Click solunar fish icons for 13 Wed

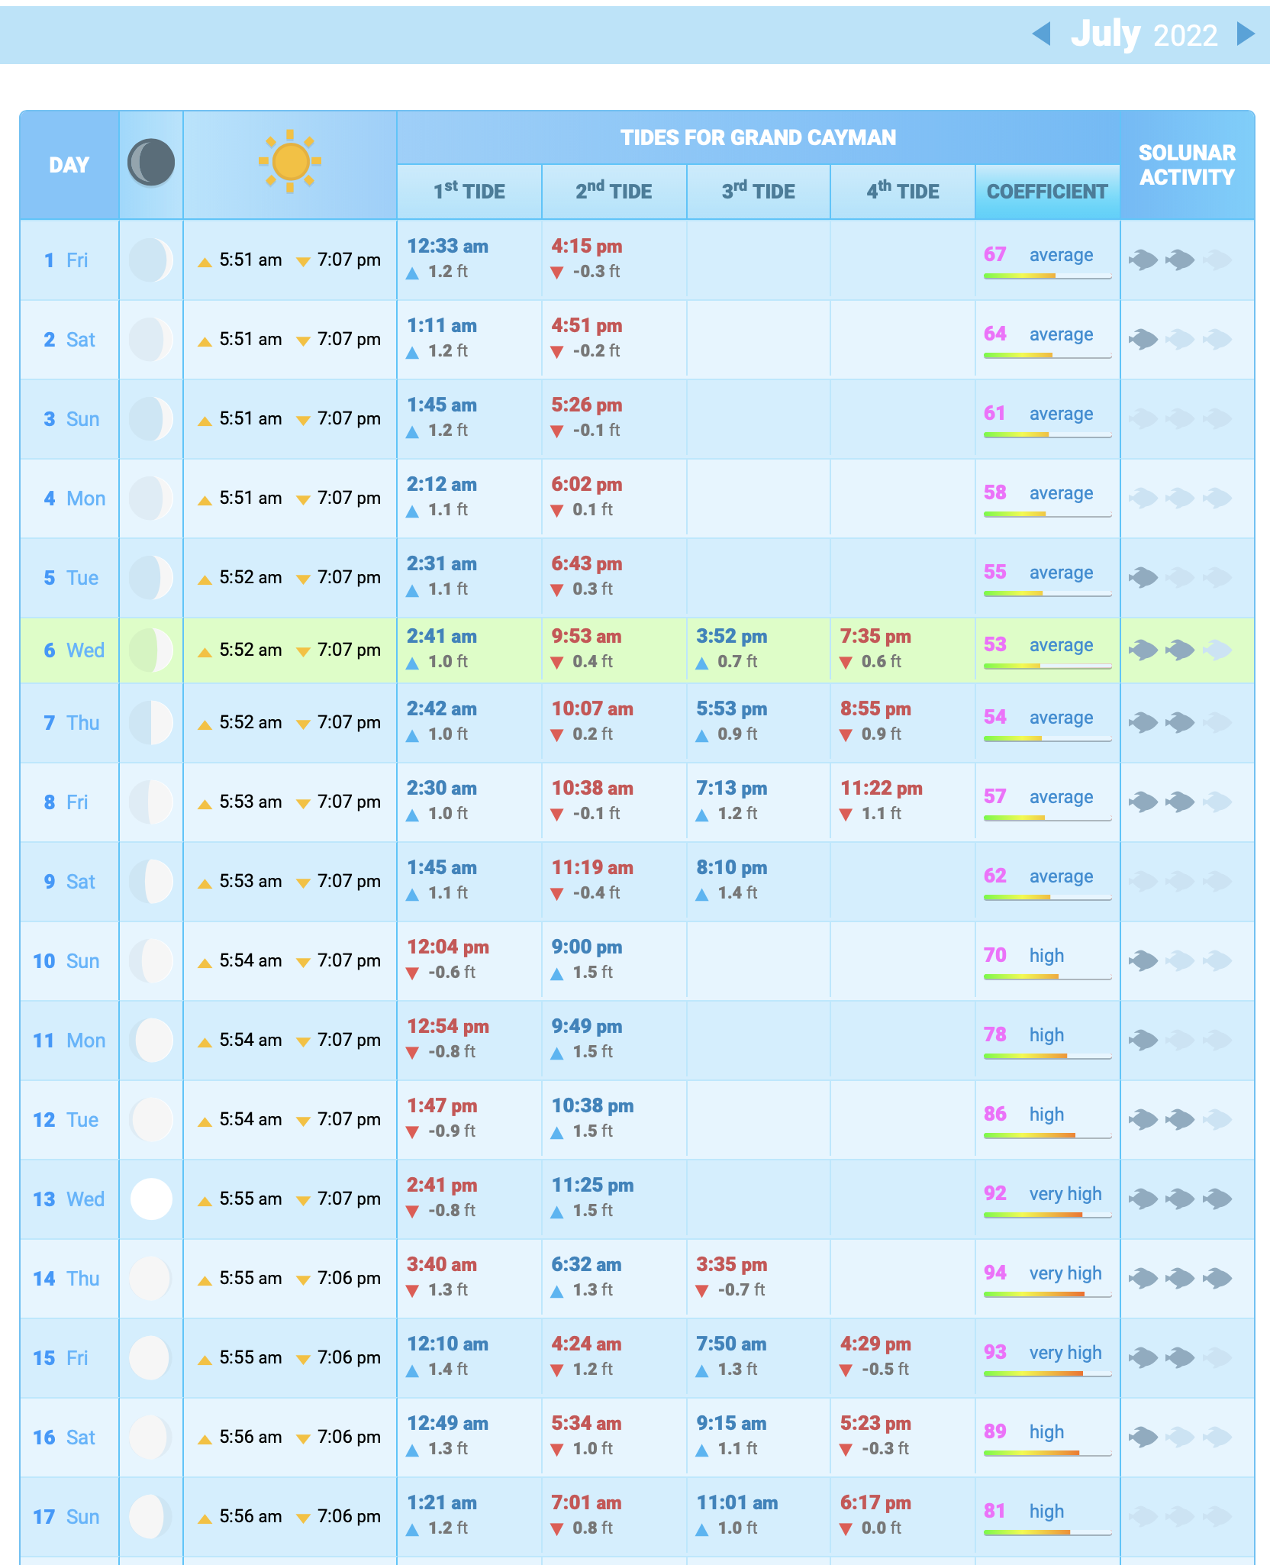(x=1180, y=1199)
